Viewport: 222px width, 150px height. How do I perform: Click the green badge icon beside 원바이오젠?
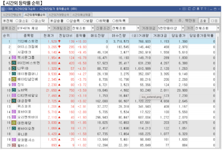click(x=14, y=128)
